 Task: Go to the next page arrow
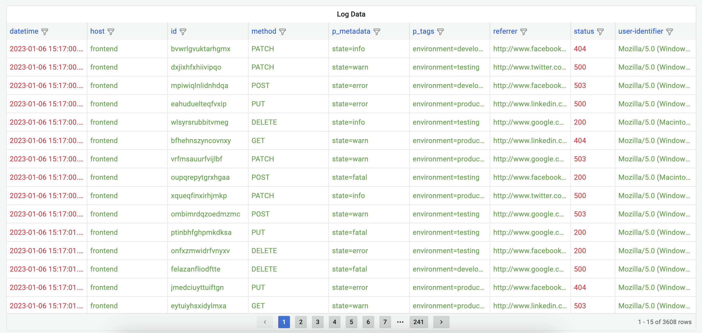click(441, 322)
